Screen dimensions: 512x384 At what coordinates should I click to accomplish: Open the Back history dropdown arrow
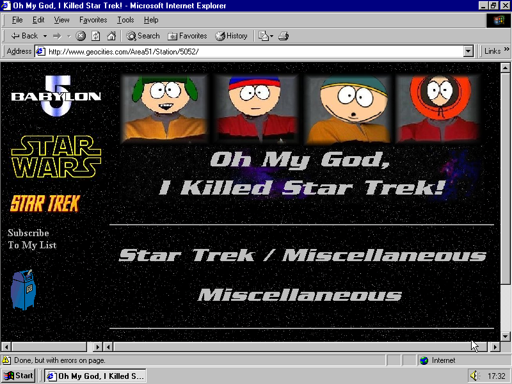pyautogui.click(x=45, y=36)
